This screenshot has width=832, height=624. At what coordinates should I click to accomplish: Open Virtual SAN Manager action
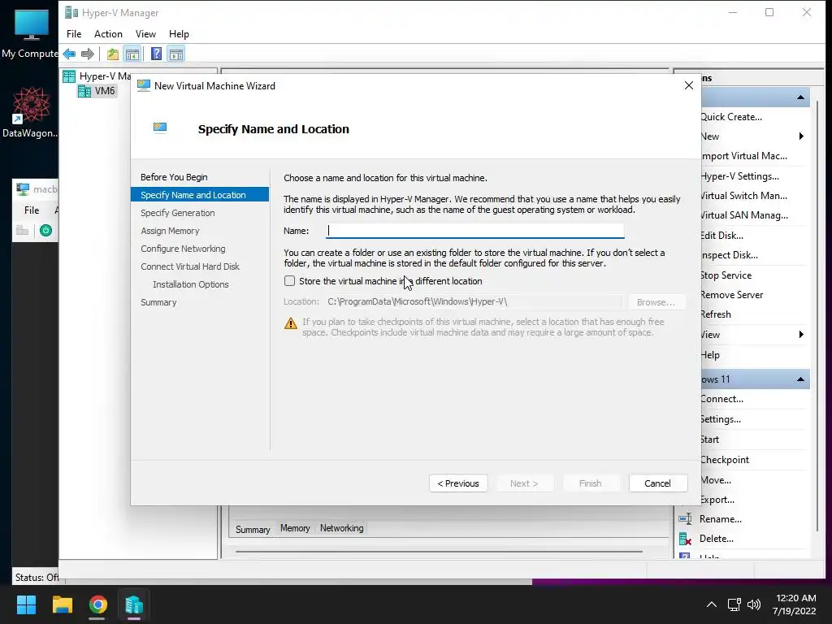[744, 215]
